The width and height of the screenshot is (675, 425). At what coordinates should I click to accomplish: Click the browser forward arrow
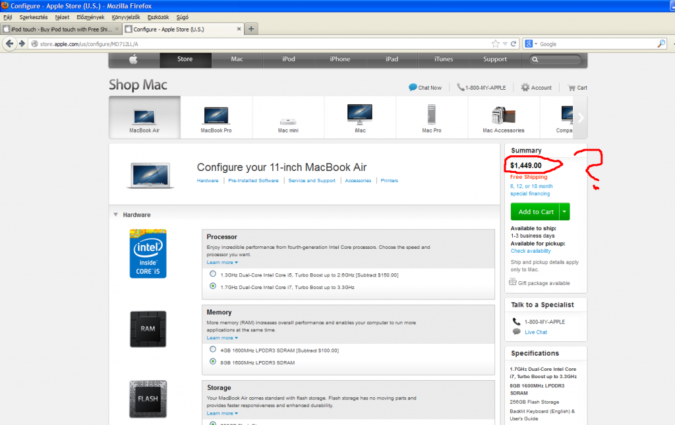(x=22, y=44)
